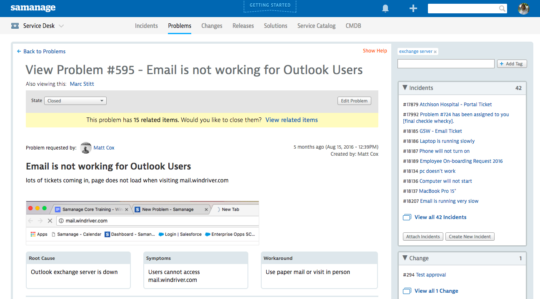
Task: Click the problem title heading #595
Action: click(194, 70)
